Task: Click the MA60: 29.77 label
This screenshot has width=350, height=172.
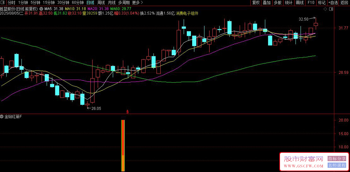Action: [120, 9]
